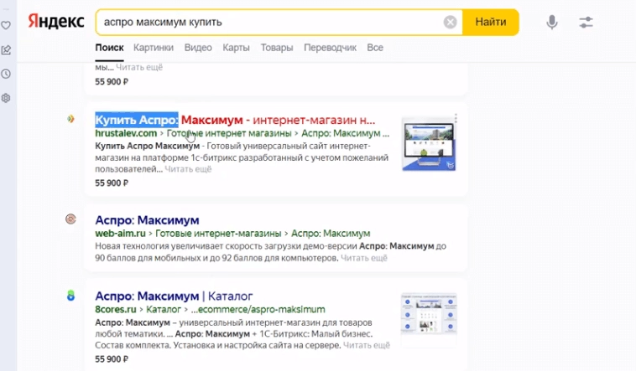Open web-aim.ru domain link
Viewport: 636px width, 371px height.
[120, 234]
